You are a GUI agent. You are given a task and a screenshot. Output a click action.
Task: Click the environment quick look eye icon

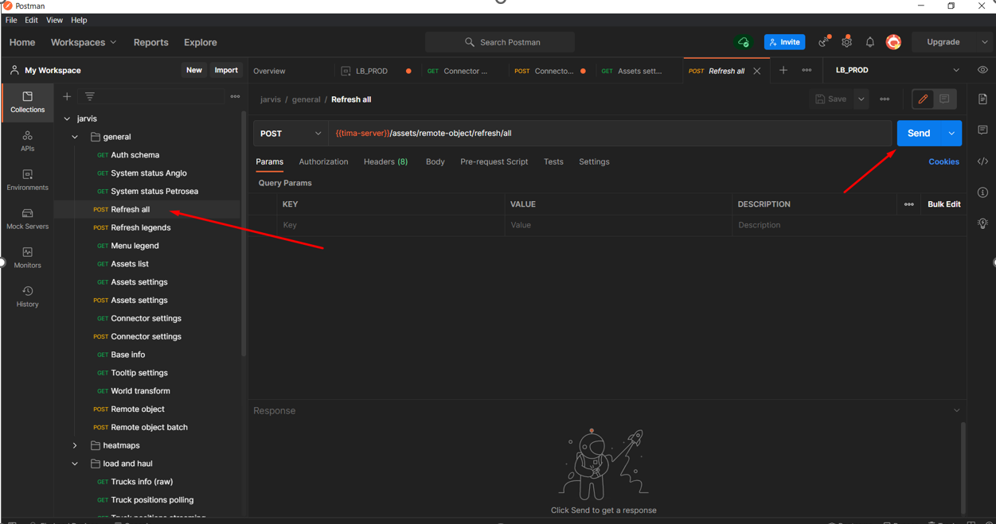[982, 70]
